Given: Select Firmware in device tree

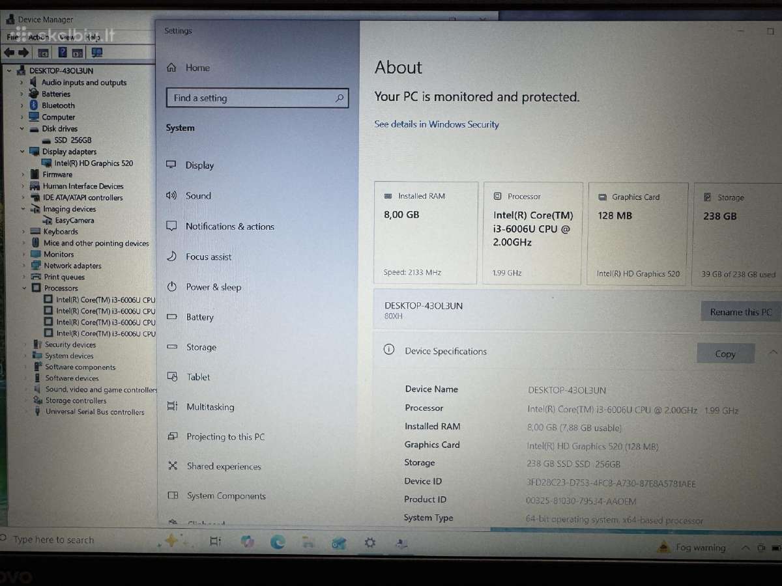Looking at the screenshot, I should click(57, 174).
